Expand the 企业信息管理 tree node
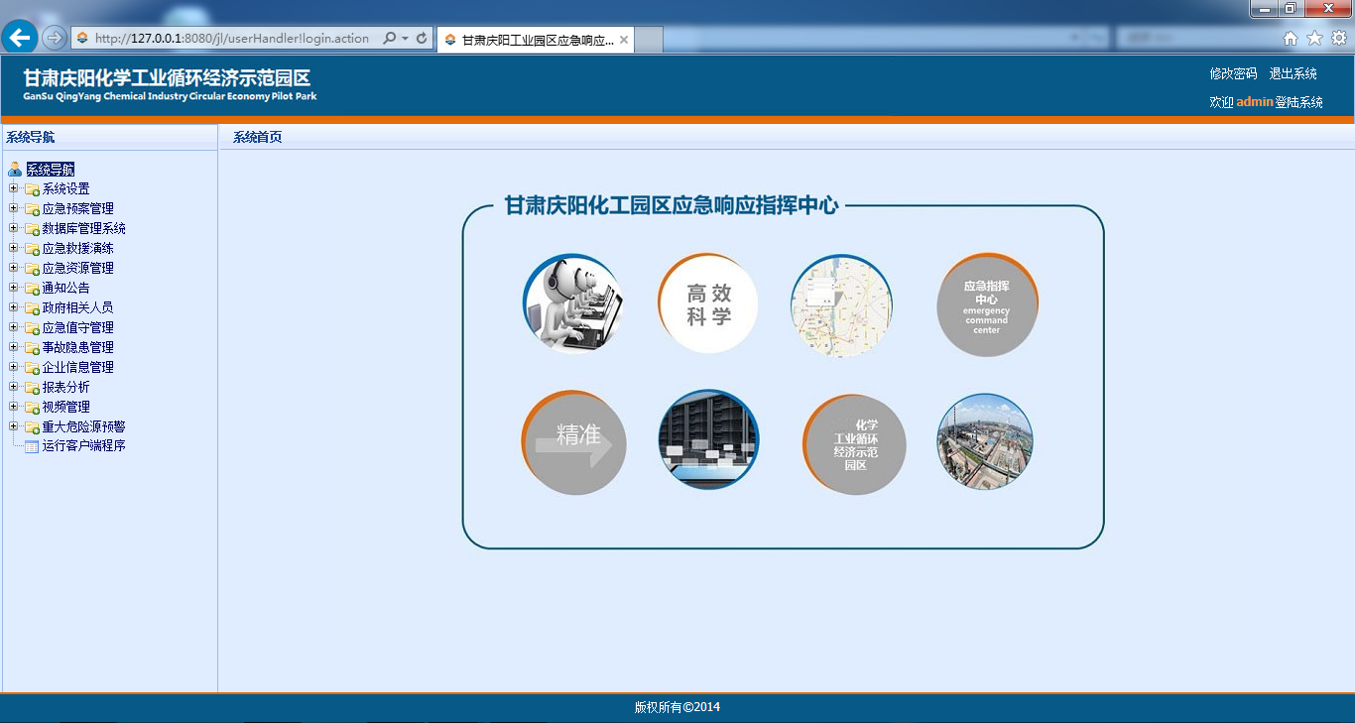1355x723 pixels. click(13, 367)
